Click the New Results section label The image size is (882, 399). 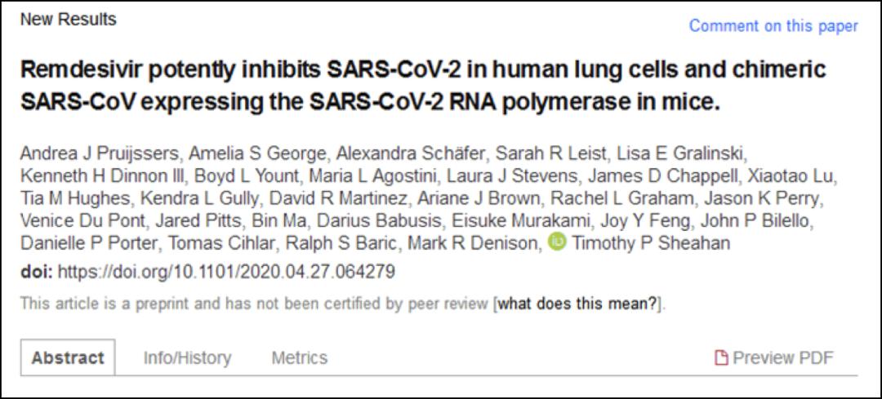coord(69,19)
